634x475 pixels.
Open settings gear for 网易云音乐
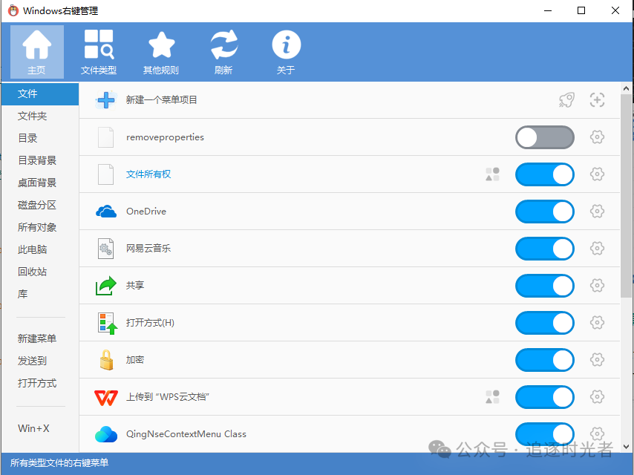click(x=597, y=248)
